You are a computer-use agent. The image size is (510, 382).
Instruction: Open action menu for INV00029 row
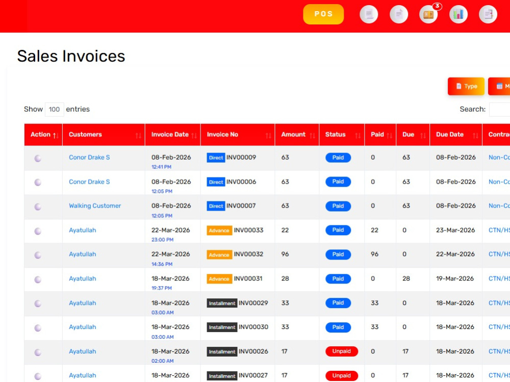(x=38, y=303)
